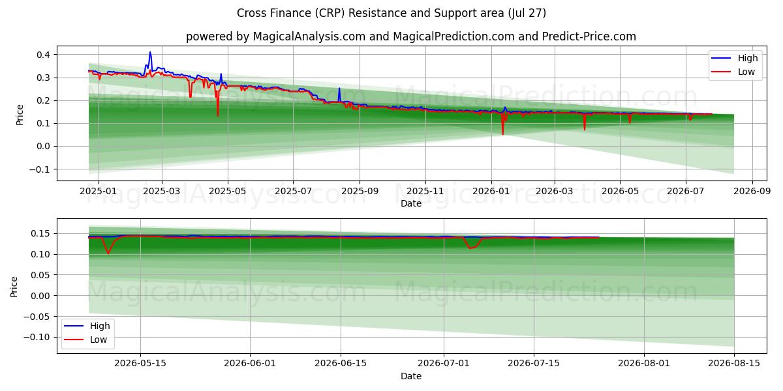The height and width of the screenshot is (391, 783).
Task: Click the '2025-09' x-axis label in the top chart
Action: tap(360, 192)
